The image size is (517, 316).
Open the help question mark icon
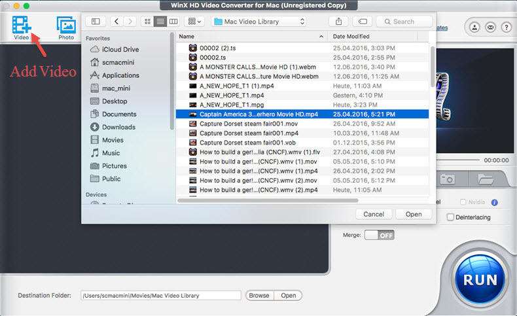pyautogui.click(x=506, y=27)
